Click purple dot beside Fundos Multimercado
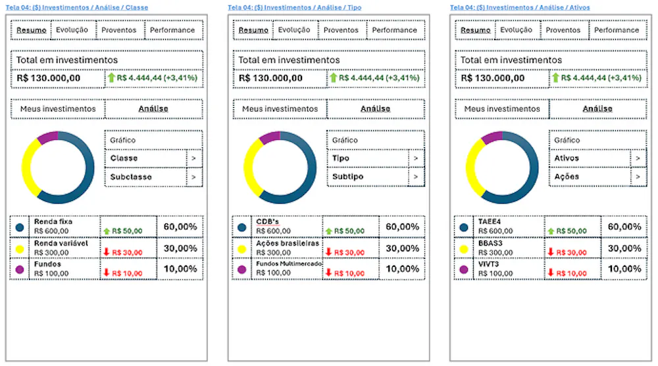The width and height of the screenshot is (658, 366). click(241, 269)
